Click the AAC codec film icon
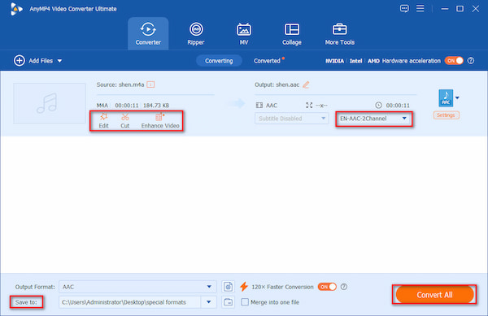Image resolution: width=488 pixels, height=316 pixels. pyautogui.click(x=259, y=106)
